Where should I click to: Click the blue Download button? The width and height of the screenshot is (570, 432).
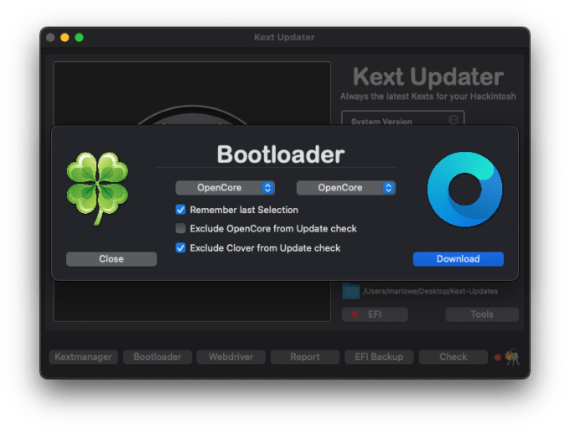[x=458, y=259]
